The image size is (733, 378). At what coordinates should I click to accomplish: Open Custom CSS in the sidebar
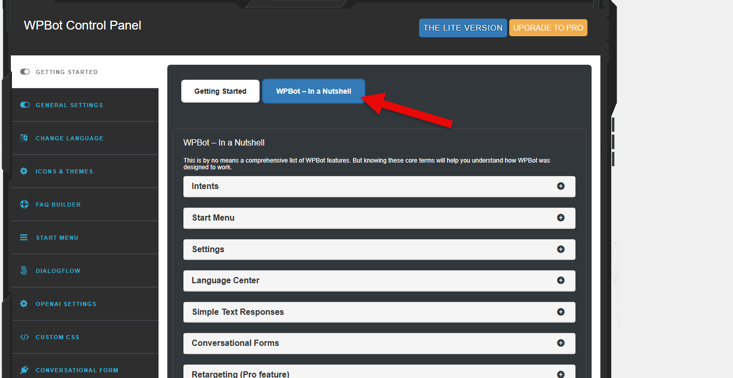tap(85, 337)
